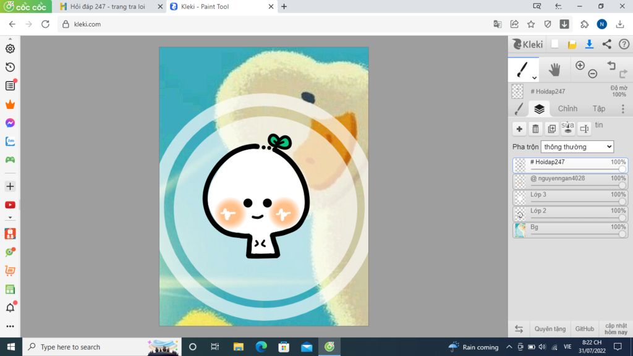Add a new layer

[519, 129]
